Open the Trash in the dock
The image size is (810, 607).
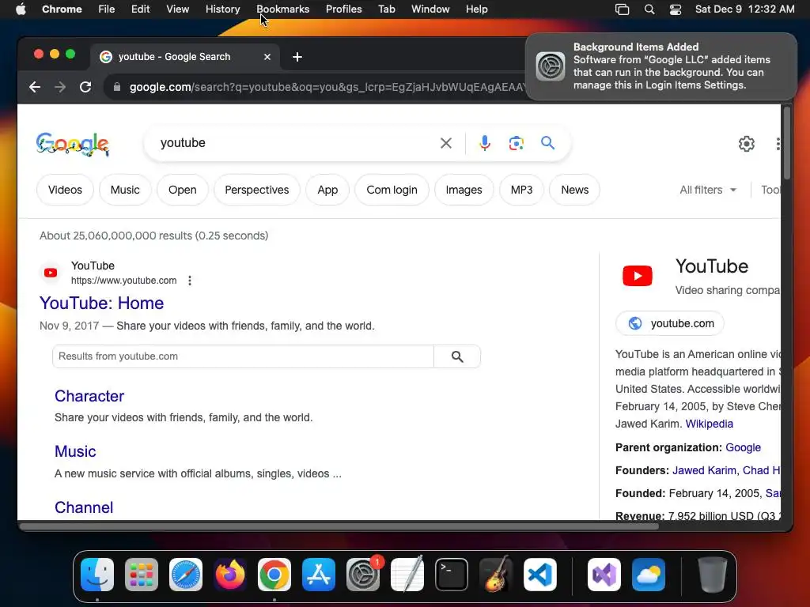coord(713,575)
